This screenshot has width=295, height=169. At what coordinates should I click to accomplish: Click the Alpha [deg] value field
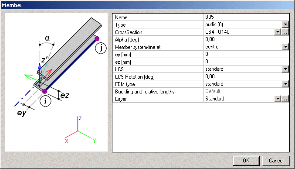coord(246,39)
